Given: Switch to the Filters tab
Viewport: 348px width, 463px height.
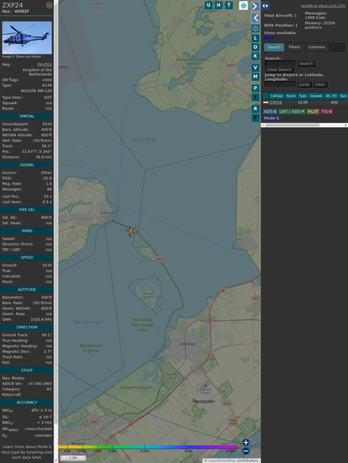Looking at the screenshot, I should pyautogui.click(x=294, y=48).
